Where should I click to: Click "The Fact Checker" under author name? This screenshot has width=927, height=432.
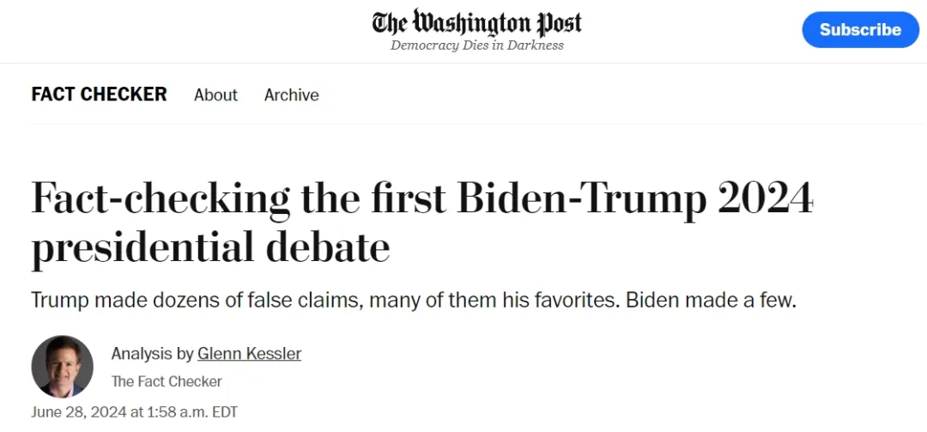pos(167,381)
